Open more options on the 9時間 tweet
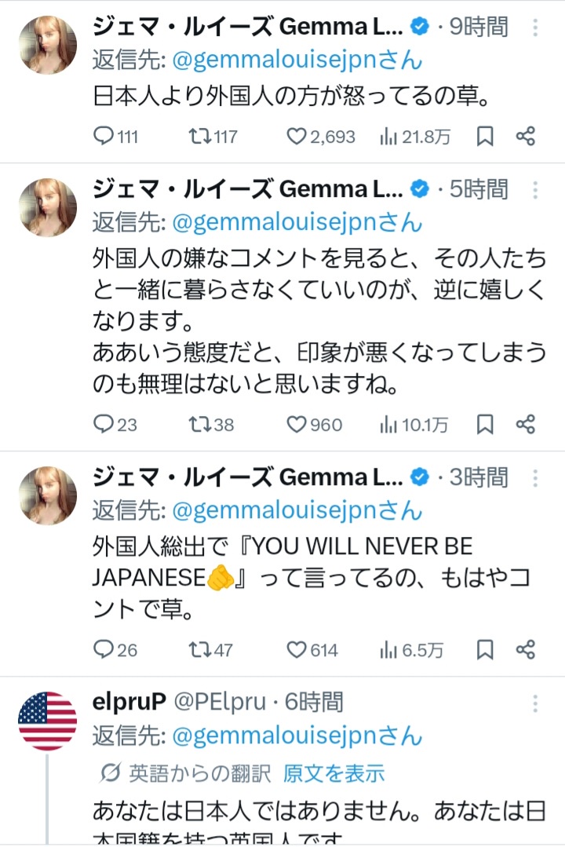The height and width of the screenshot is (847, 565). coord(535,28)
